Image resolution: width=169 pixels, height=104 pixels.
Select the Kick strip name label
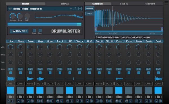tap(11, 41)
